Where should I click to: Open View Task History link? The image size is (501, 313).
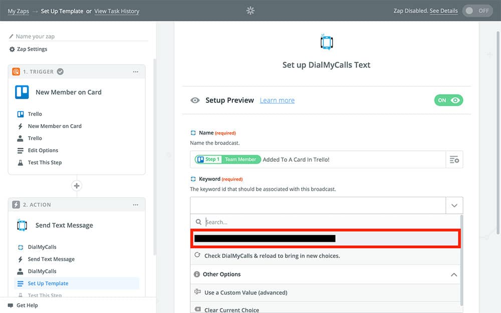(x=117, y=11)
